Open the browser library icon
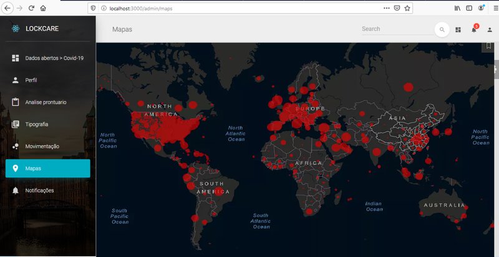Image resolution: width=499 pixels, height=257 pixels. 457,8
